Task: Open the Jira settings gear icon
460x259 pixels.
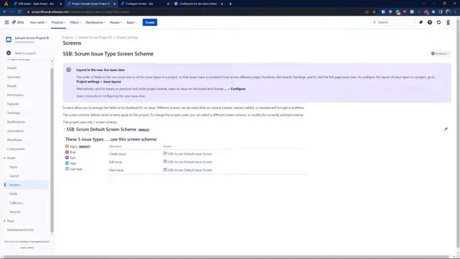Action: tap(438, 22)
